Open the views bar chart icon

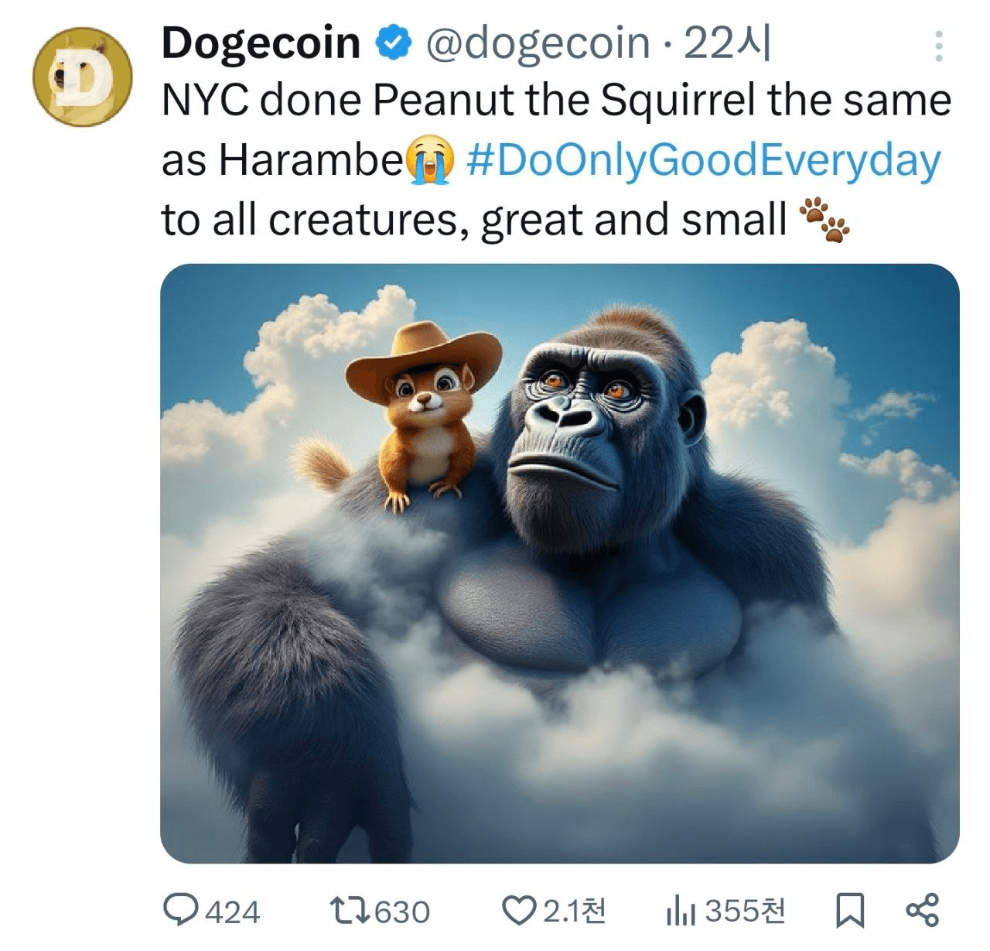click(680, 911)
